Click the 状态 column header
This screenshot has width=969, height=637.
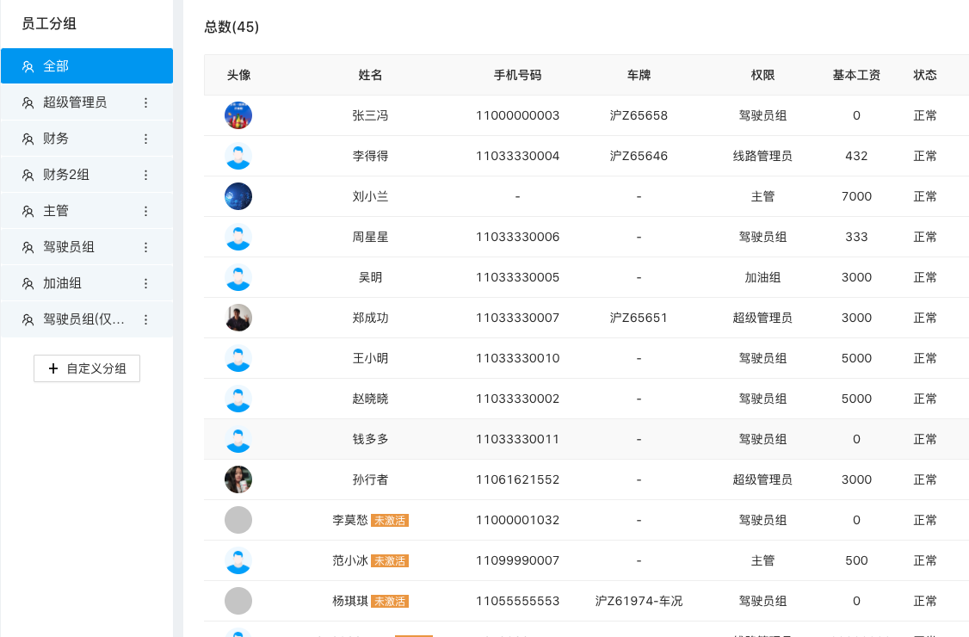[x=925, y=75]
